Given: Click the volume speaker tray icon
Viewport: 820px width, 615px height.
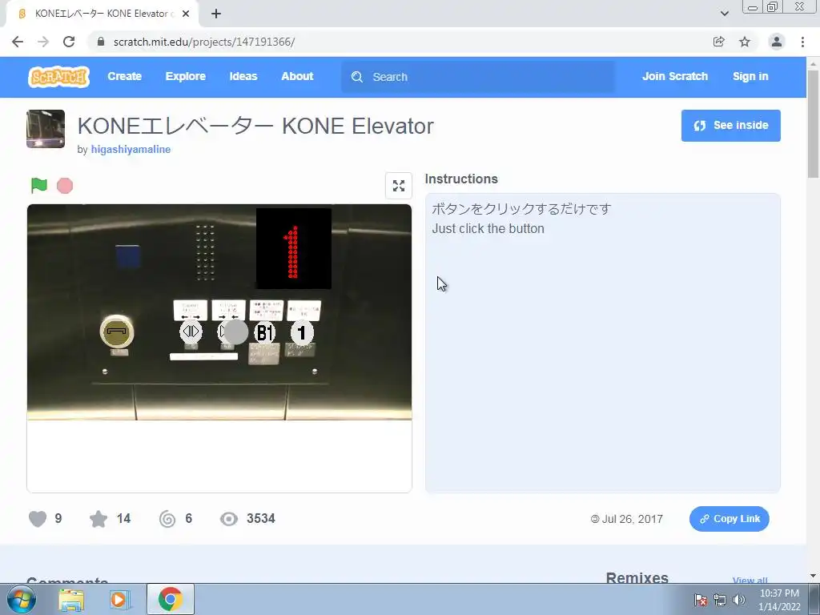Looking at the screenshot, I should [x=739, y=599].
